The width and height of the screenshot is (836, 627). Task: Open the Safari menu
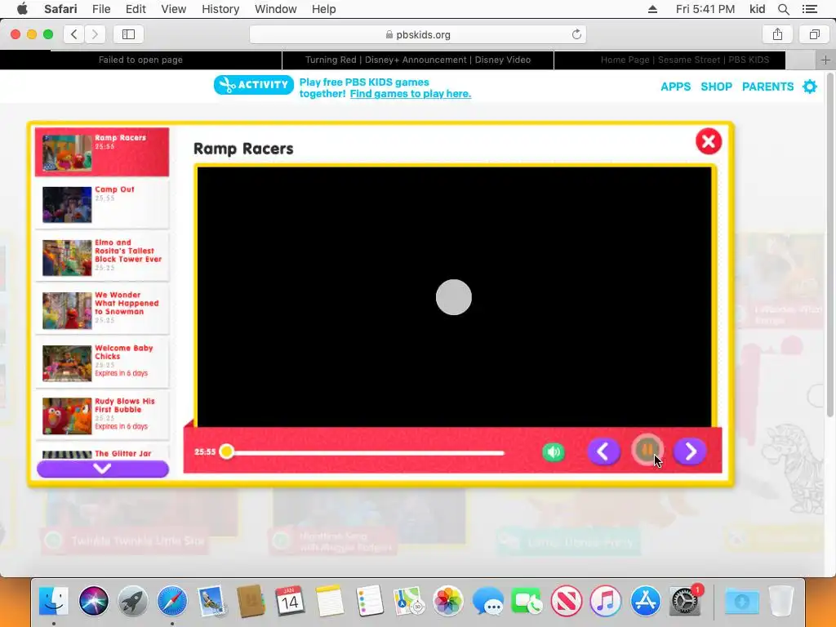[x=60, y=9]
